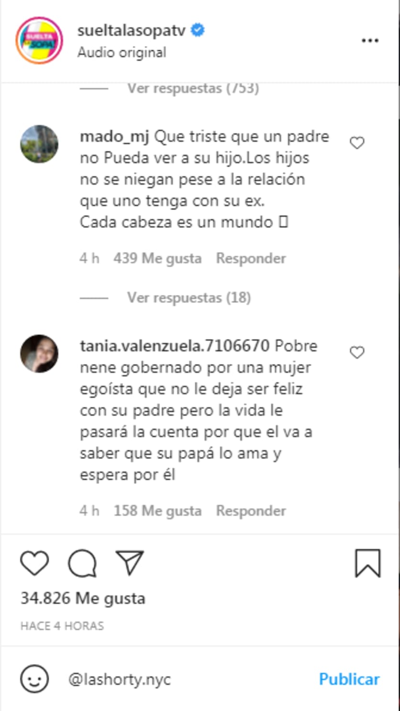Screen dimensions: 400x711
Task: Open comments via speech bubble icon
Action: [82, 563]
